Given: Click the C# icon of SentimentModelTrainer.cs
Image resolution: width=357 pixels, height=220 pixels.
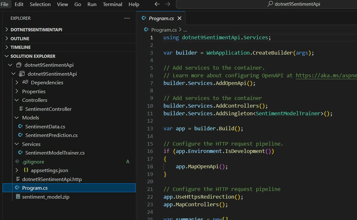Looking at the screenshot, I should click(x=21, y=153).
